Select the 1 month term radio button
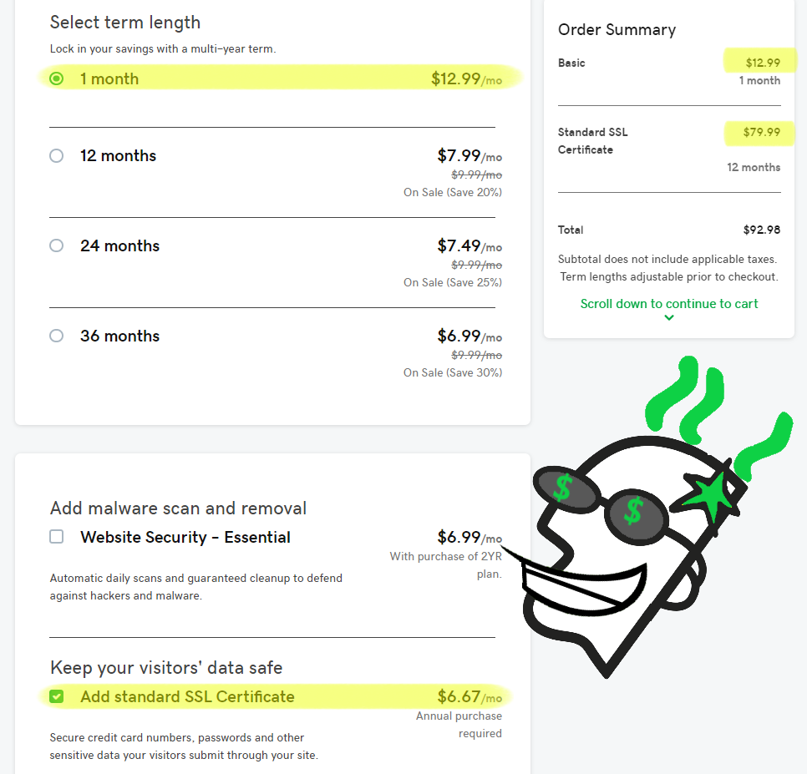Viewport: 807px width, 774px height. pyautogui.click(x=57, y=78)
